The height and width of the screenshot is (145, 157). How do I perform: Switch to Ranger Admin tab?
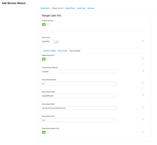(x=45, y=8)
